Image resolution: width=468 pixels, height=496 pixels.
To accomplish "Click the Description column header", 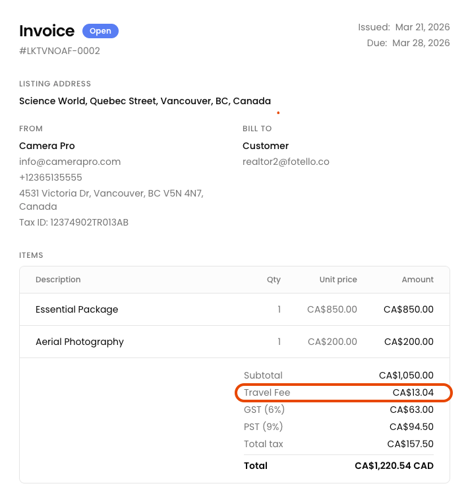I will (58, 280).
